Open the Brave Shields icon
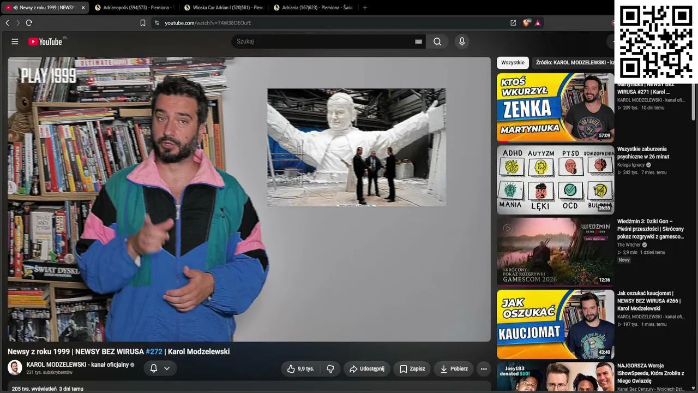Image resolution: width=698 pixels, height=393 pixels. [526, 23]
